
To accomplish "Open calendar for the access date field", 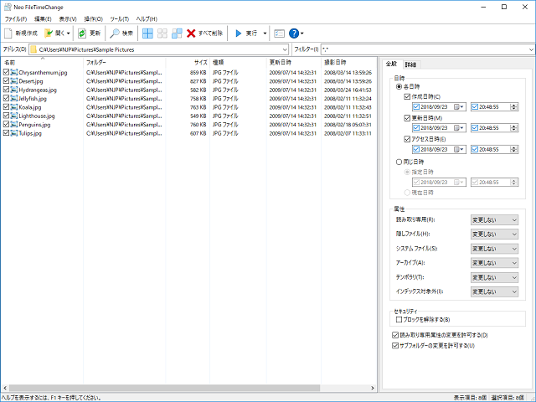I will click(459, 149).
